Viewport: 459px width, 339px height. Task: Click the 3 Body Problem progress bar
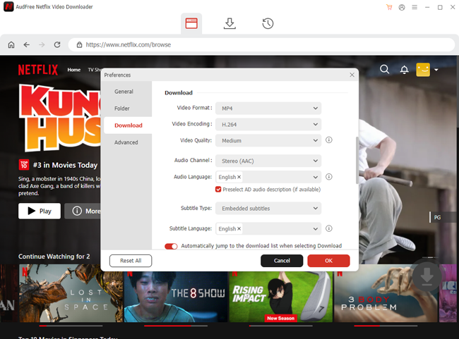386,326
